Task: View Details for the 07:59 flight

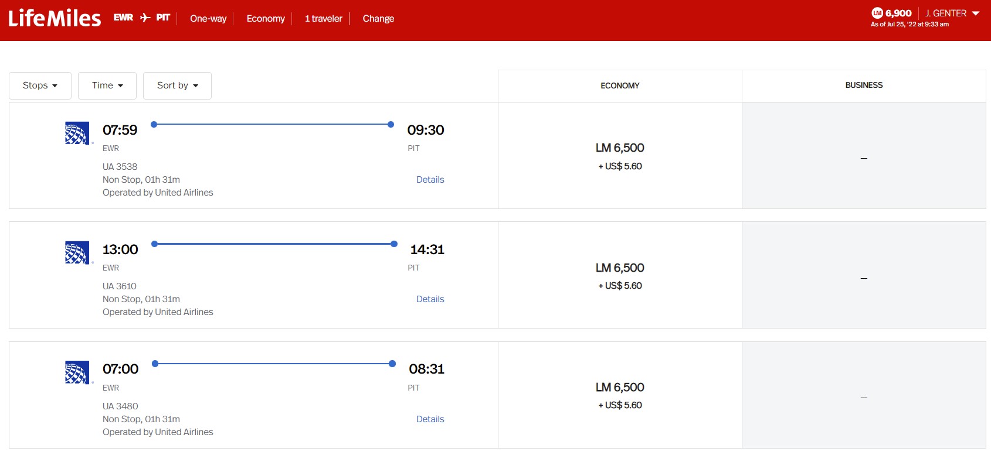Action: pos(430,180)
